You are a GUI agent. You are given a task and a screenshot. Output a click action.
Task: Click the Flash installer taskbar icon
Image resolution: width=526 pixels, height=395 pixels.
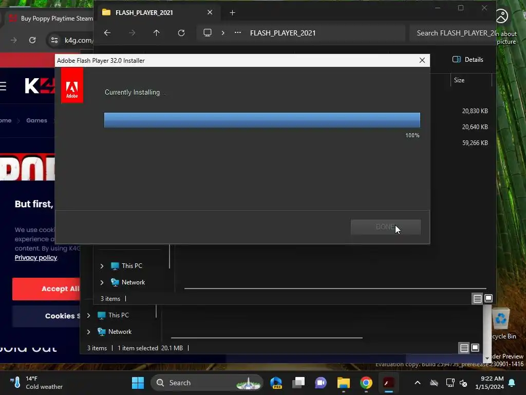(x=388, y=383)
